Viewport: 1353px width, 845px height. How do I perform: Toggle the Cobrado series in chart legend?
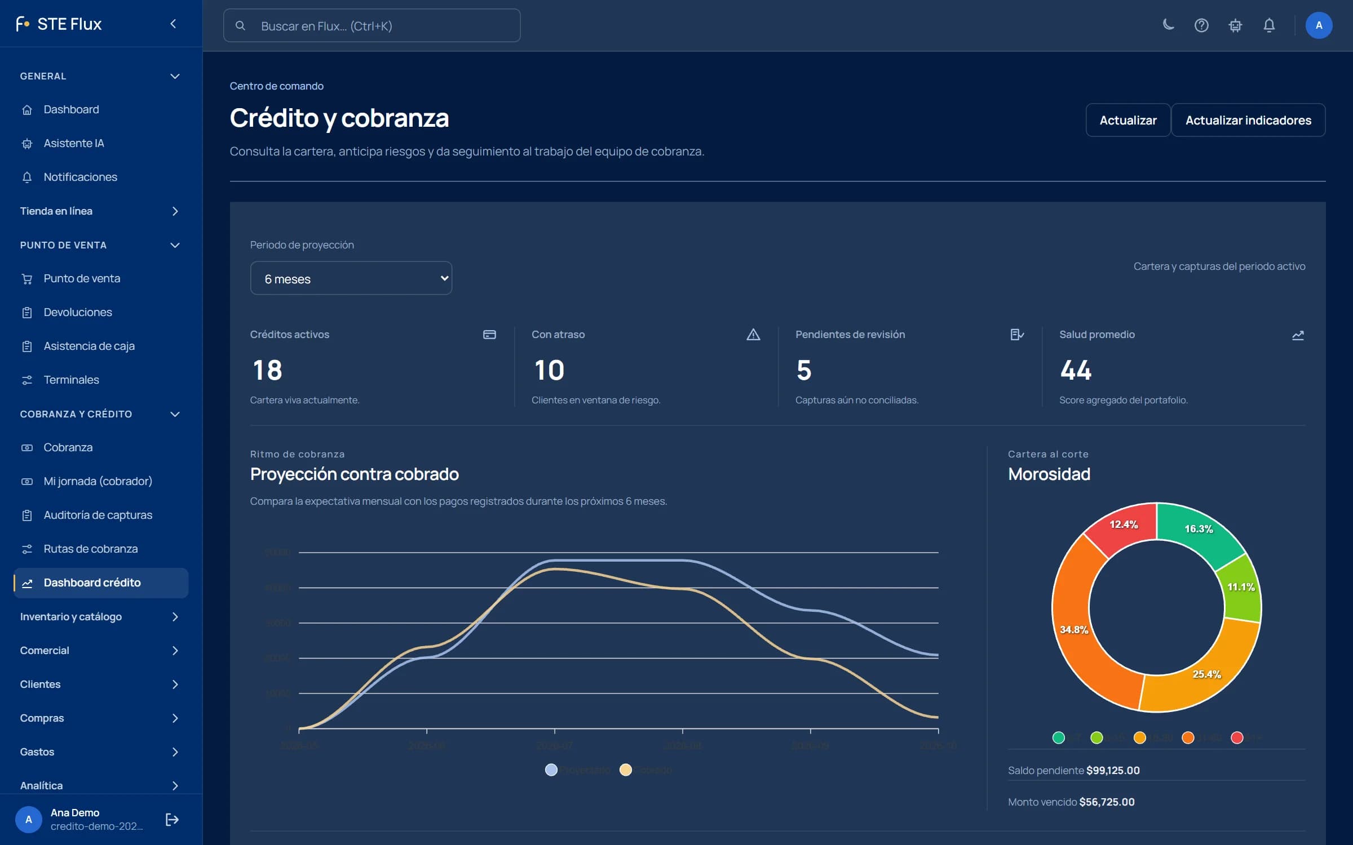pos(646,770)
